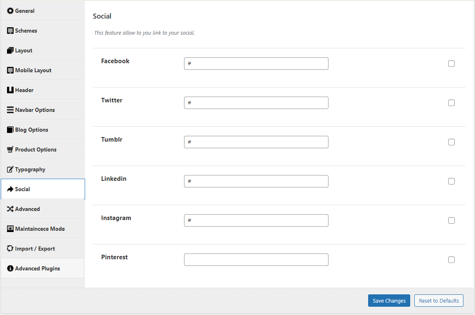Click the Navbar Options hamburger icon
The height and width of the screenshot is (315, 475).
(x=10, y=110)
